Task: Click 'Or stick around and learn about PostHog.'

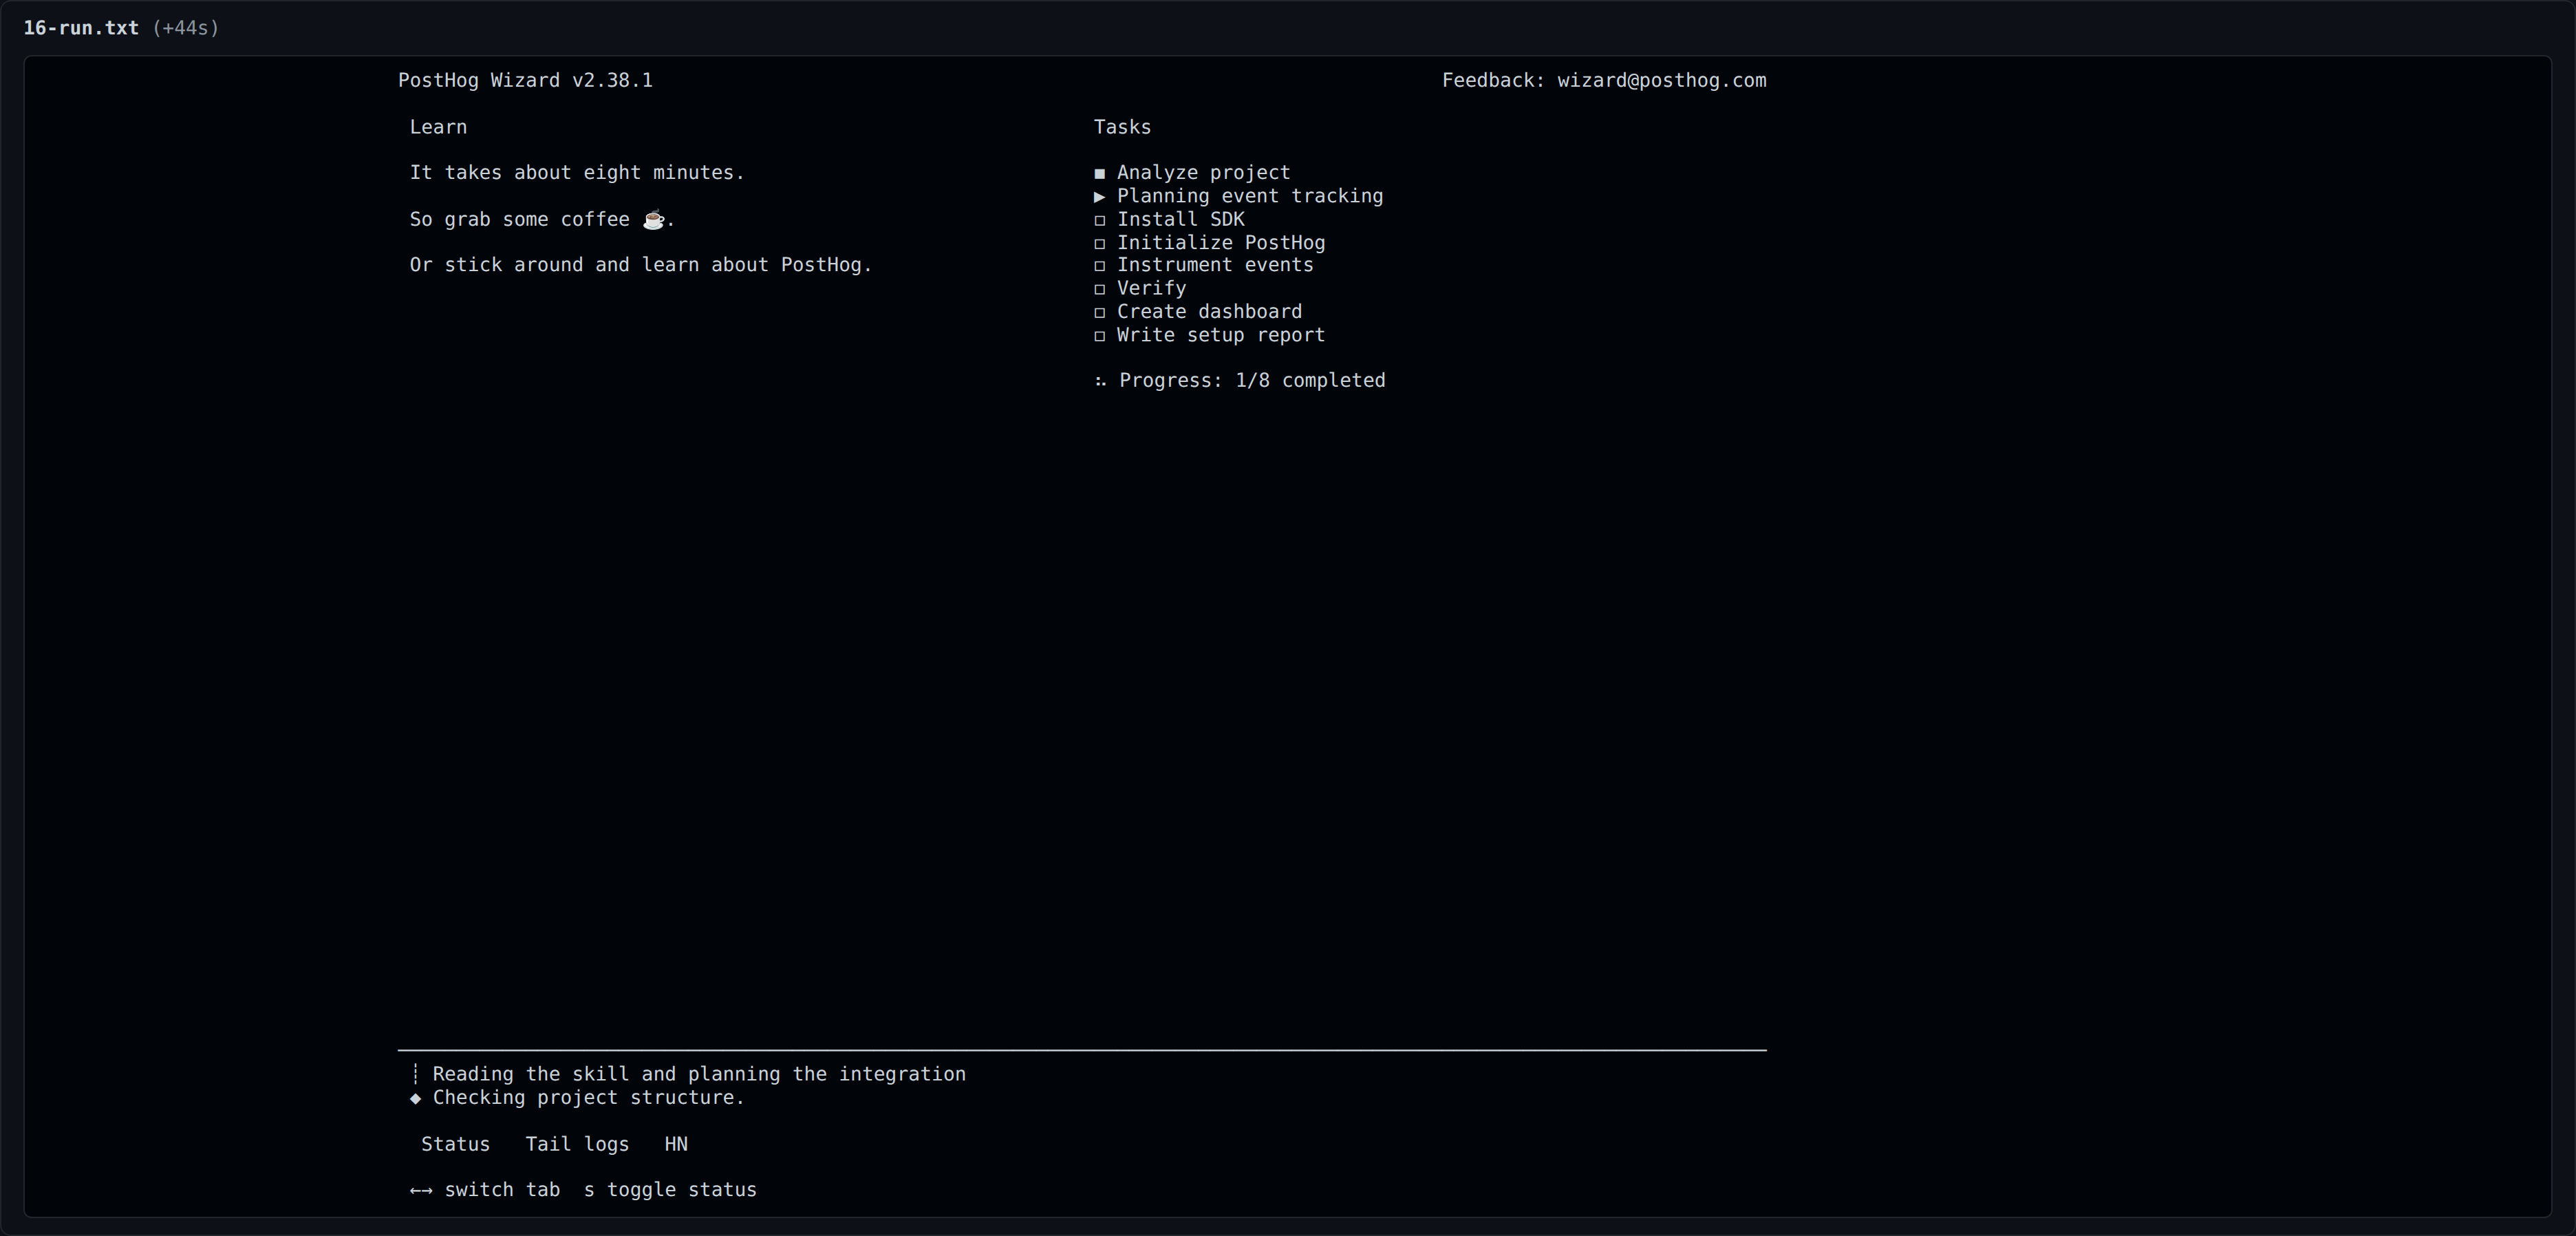Action: (641, 265)
